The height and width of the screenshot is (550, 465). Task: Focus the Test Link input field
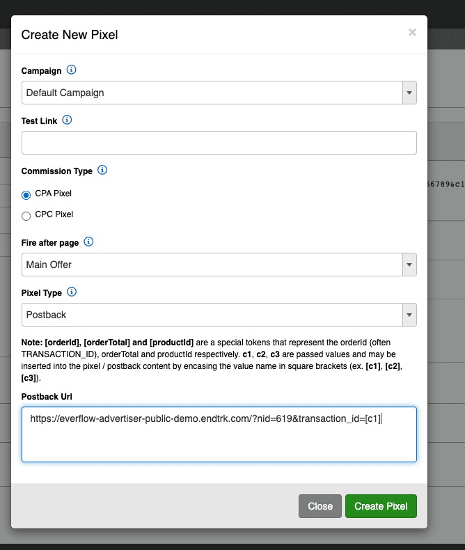[x=219, y=143]
